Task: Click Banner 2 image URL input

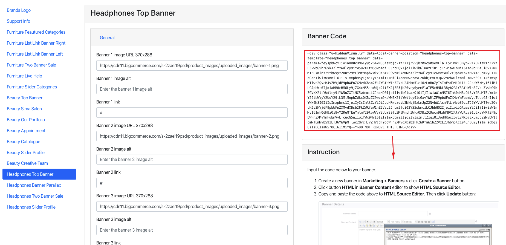Action: coord(192,136)
